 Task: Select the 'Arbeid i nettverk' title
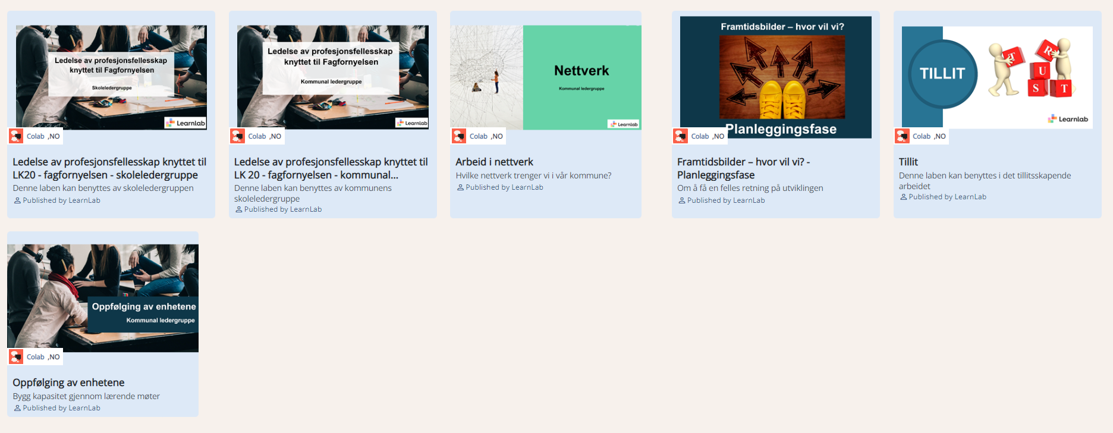494,162
